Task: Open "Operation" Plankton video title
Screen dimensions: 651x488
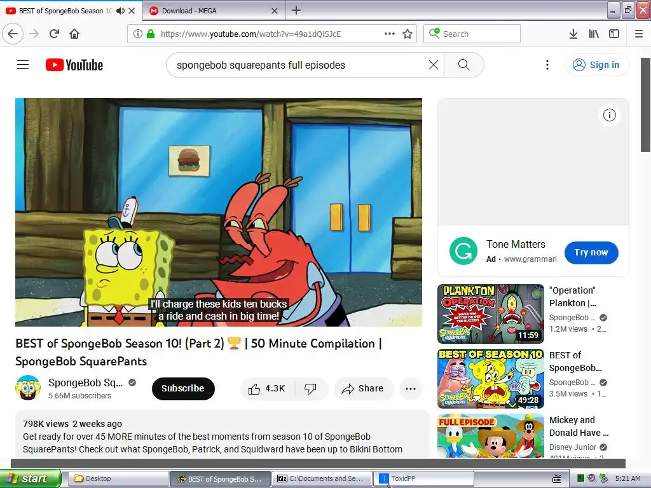Action: point(573,297)
